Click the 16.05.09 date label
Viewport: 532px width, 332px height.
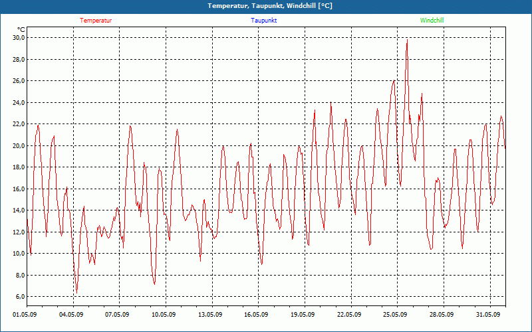tap(256, 315)
